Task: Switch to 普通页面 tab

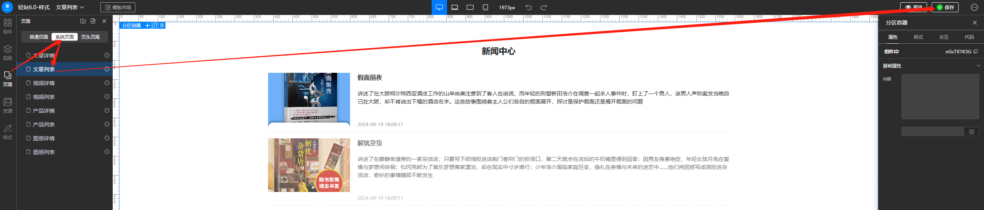Action: coord(38,37)
